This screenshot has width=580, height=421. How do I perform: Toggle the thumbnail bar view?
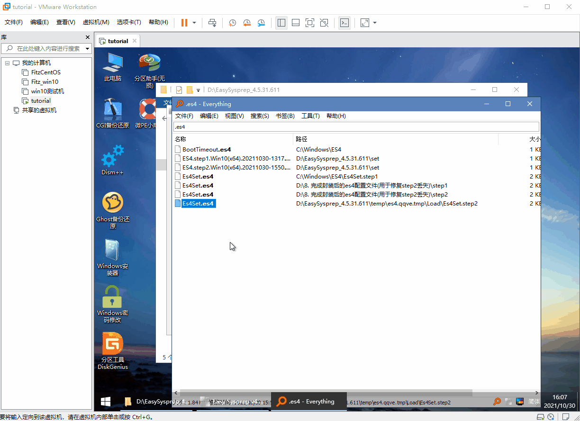296,23
